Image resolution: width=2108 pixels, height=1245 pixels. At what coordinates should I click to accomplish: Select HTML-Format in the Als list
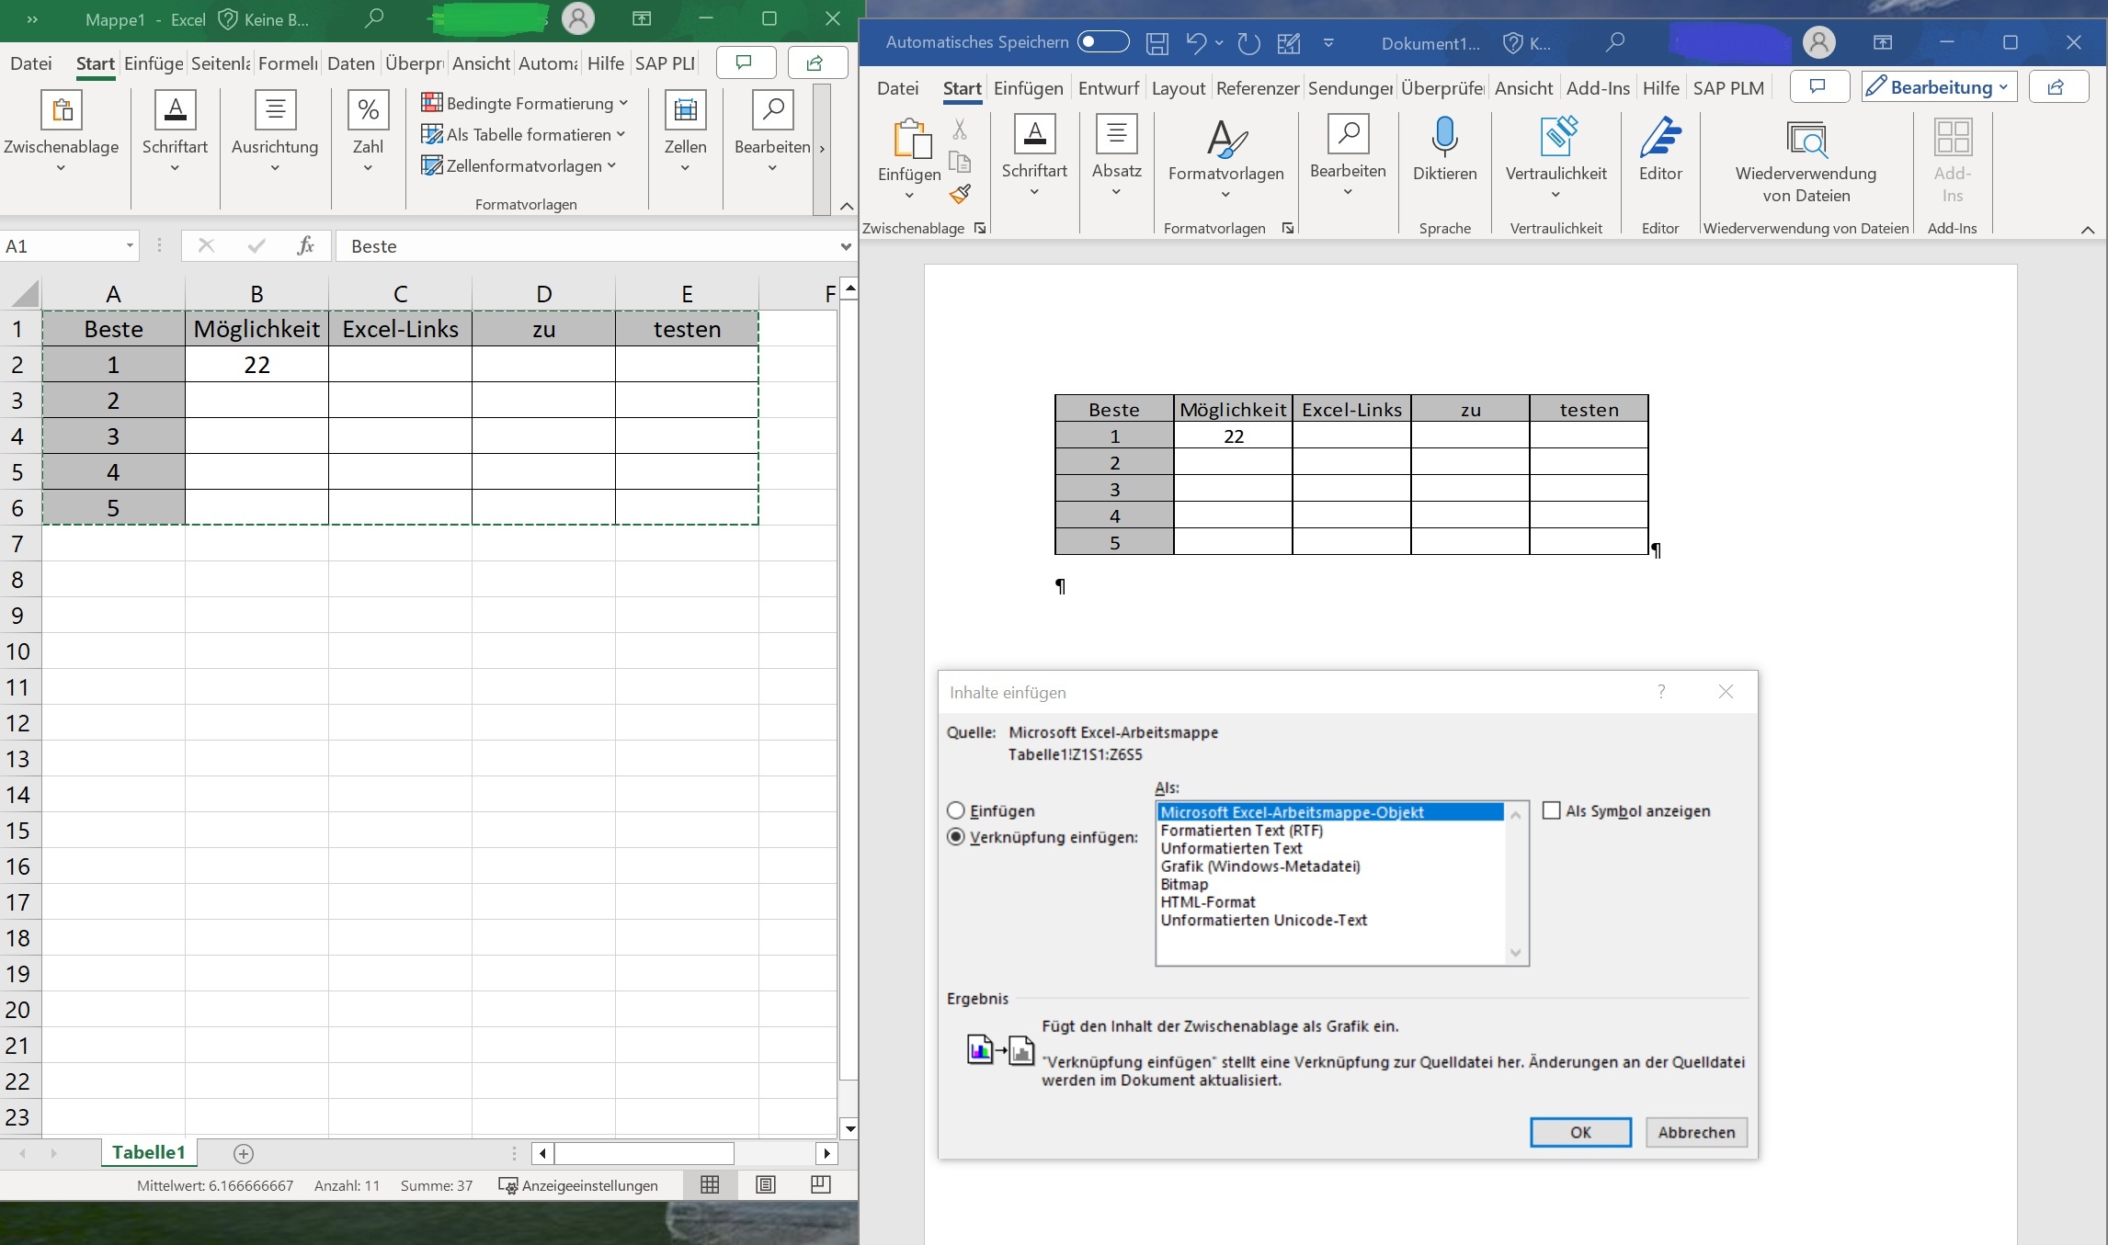1208,902
